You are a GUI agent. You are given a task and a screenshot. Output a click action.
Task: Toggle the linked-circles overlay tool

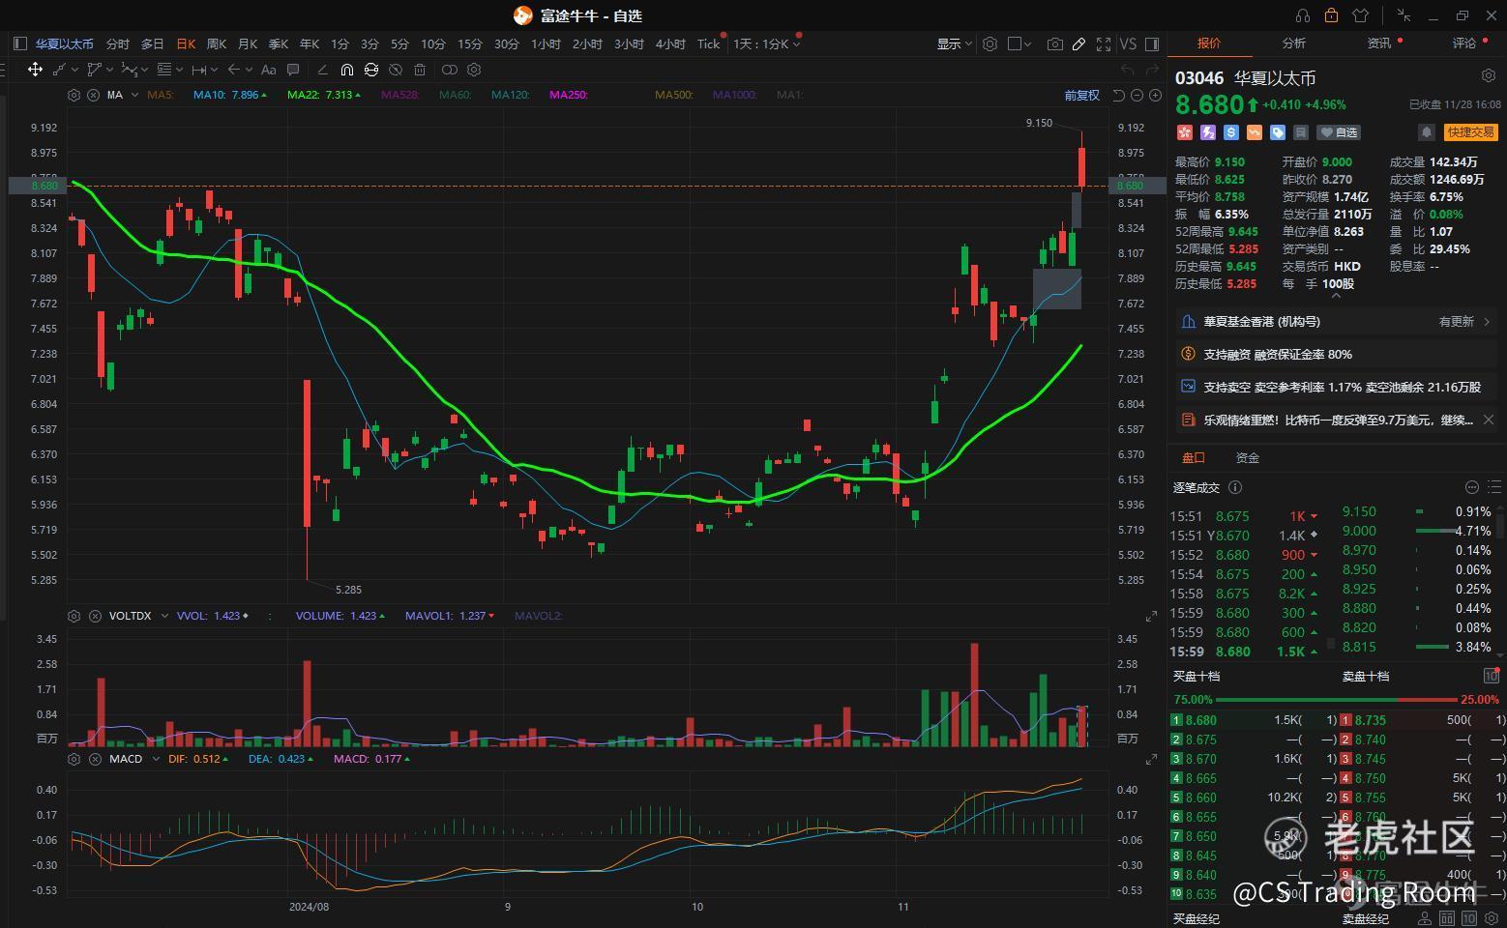point(449,70)
